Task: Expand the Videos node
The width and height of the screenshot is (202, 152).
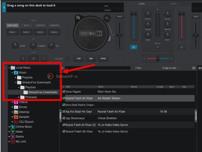Action: click(x=12, y=102)
